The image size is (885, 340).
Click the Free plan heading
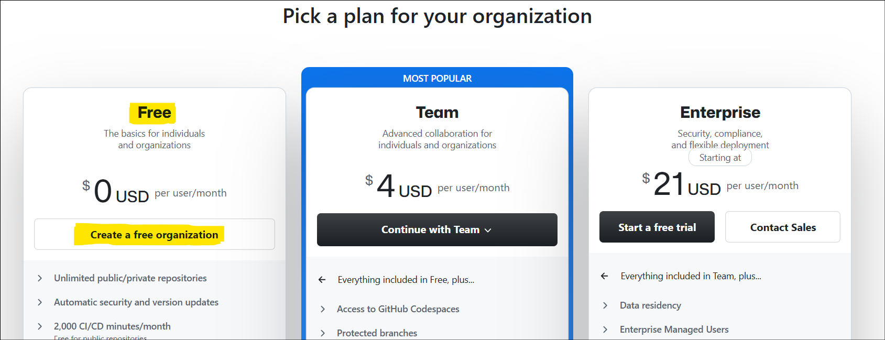click(x=154, y=113)
